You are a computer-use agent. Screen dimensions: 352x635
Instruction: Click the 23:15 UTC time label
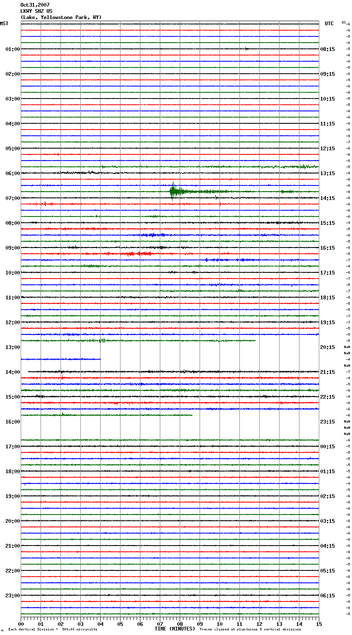coord(327,422)
